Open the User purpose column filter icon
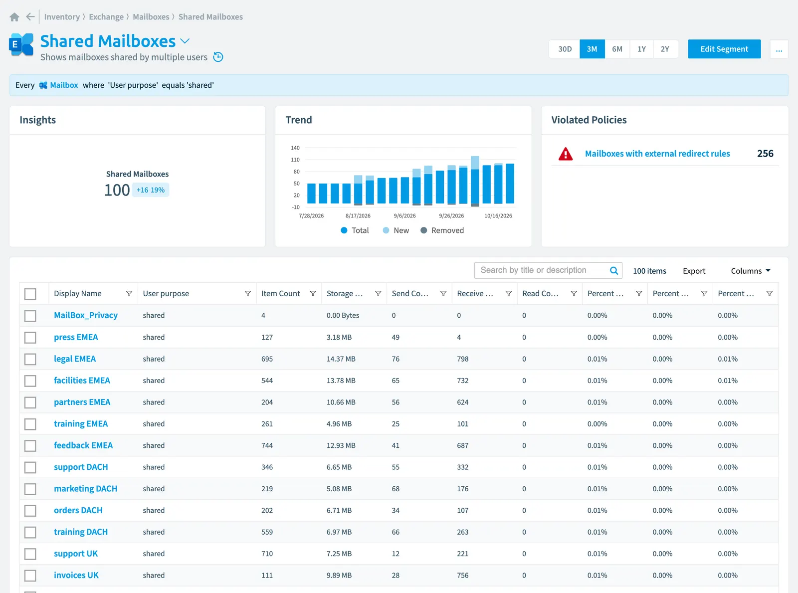 click(x=247, y=294)
